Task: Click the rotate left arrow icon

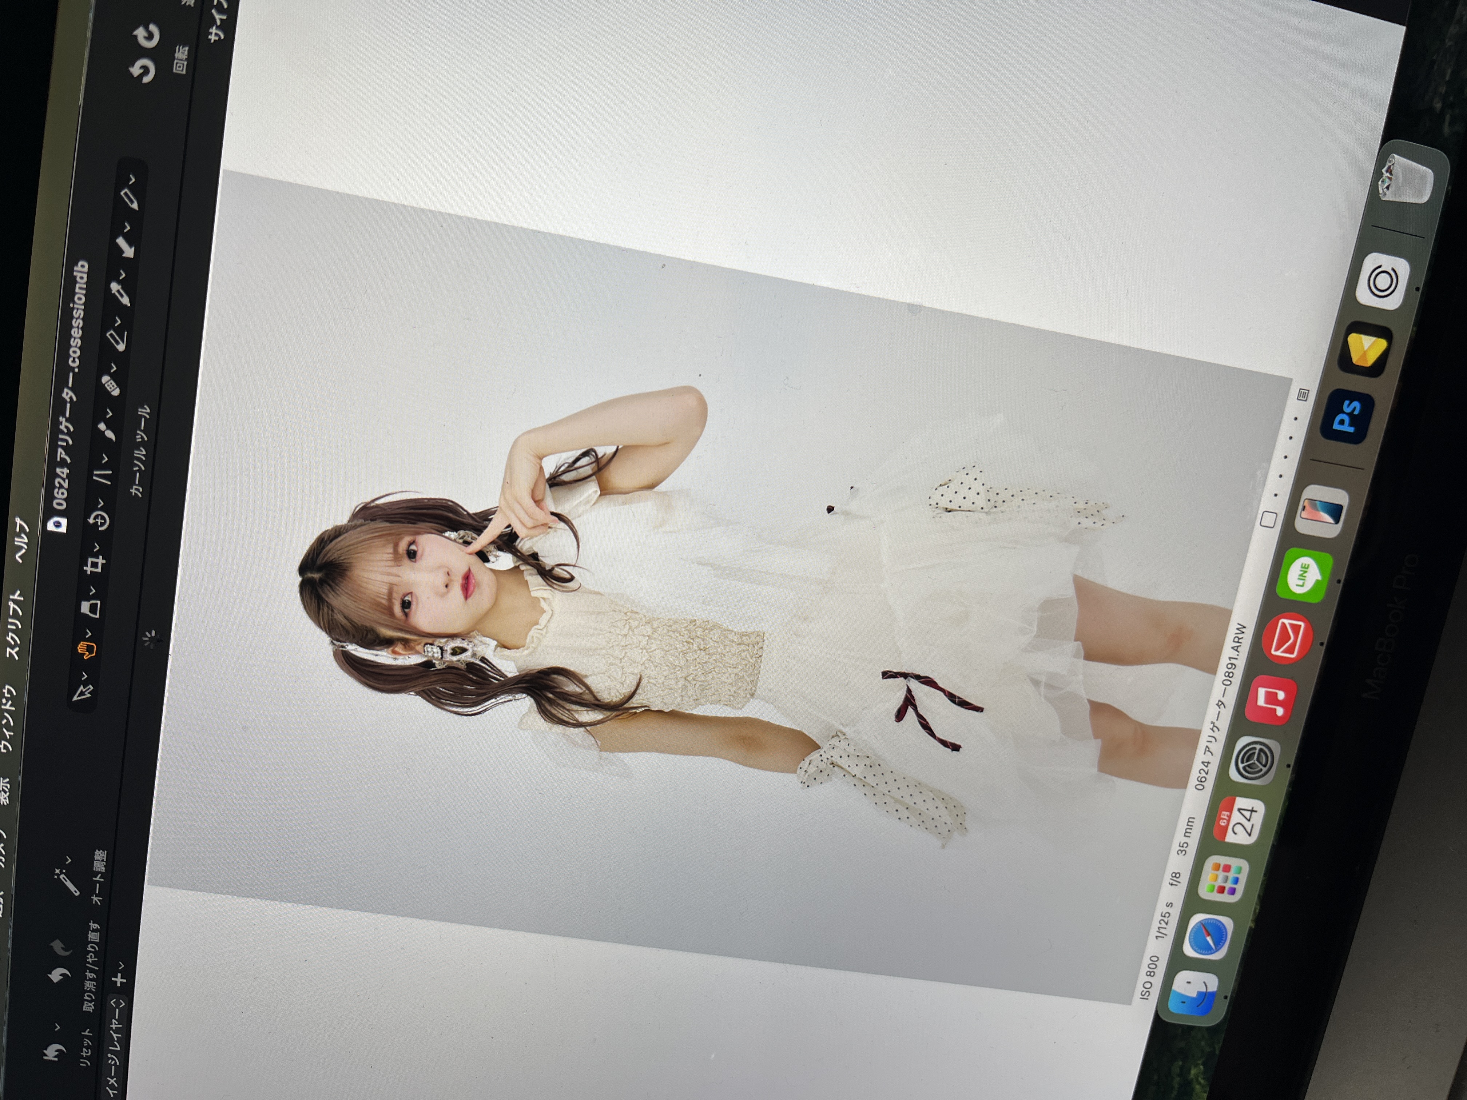Action: (141, 70)
